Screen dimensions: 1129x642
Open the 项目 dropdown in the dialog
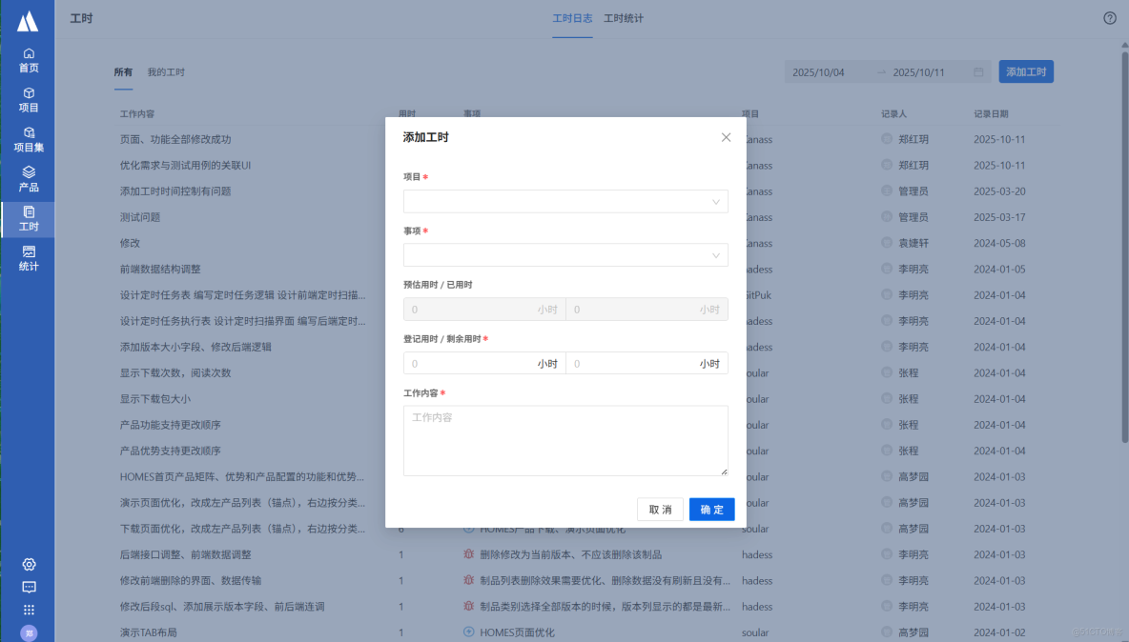click(x=564, y=201)
